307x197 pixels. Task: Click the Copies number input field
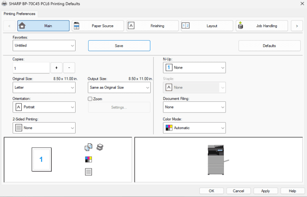point(31,68)
